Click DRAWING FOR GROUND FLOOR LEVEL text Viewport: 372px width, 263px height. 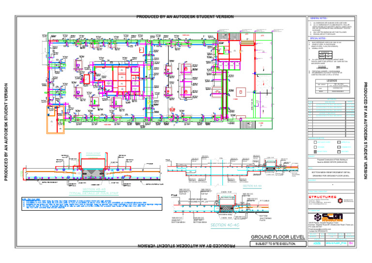(330, 176)
